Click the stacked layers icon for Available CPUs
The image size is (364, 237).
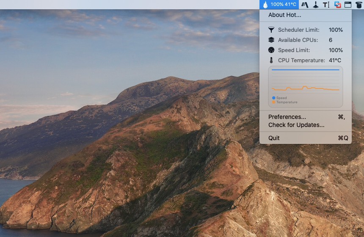tap(271, 40)
